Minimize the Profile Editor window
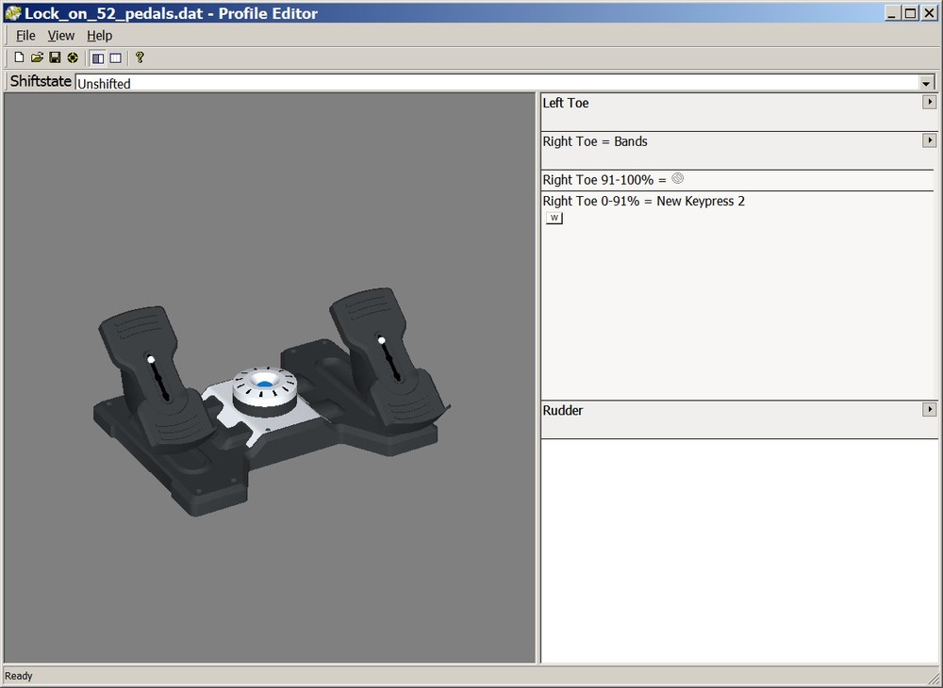 pos(892,13)
